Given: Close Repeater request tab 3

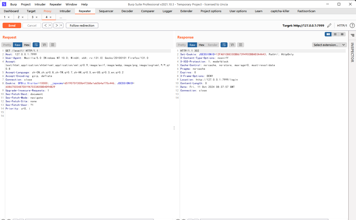Looking at the screenshot, I should pyautogui.click(x=36, y=17).
